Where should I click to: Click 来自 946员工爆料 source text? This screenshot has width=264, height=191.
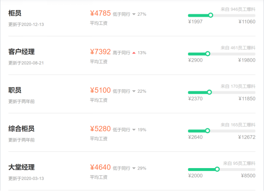[238, 9]
